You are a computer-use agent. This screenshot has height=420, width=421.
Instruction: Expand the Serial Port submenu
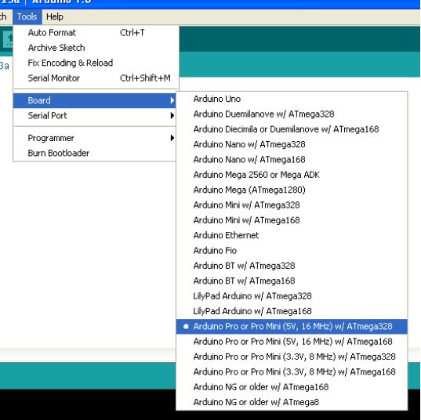coord(95,116)
